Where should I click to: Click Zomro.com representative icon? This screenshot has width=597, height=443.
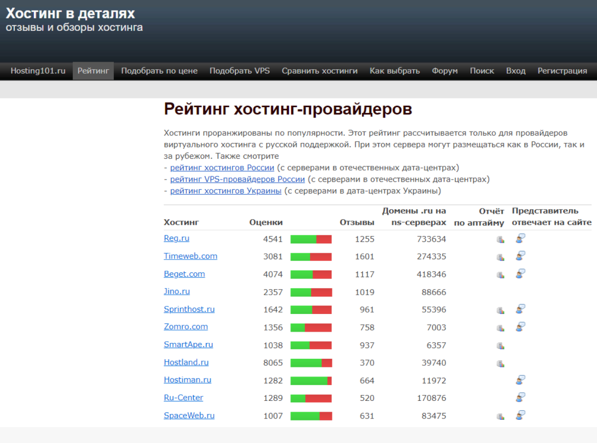pos(520,327)
